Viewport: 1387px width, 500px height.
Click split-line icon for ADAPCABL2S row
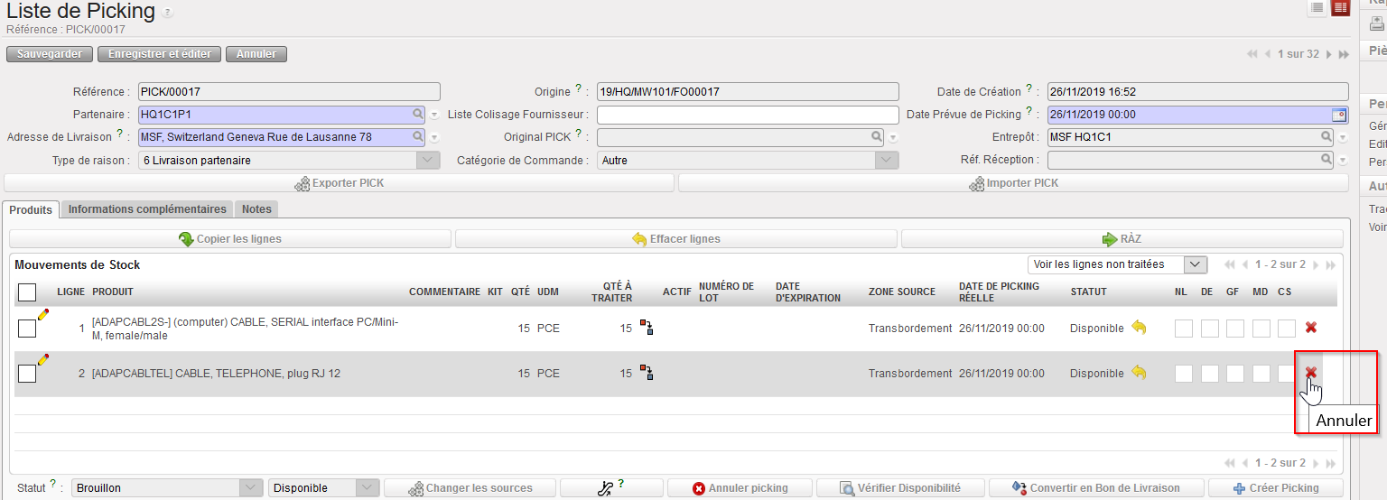coord(647,328)
